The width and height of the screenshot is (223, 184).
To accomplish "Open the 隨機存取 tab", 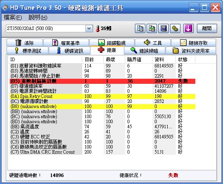I will tap(193, 42).
